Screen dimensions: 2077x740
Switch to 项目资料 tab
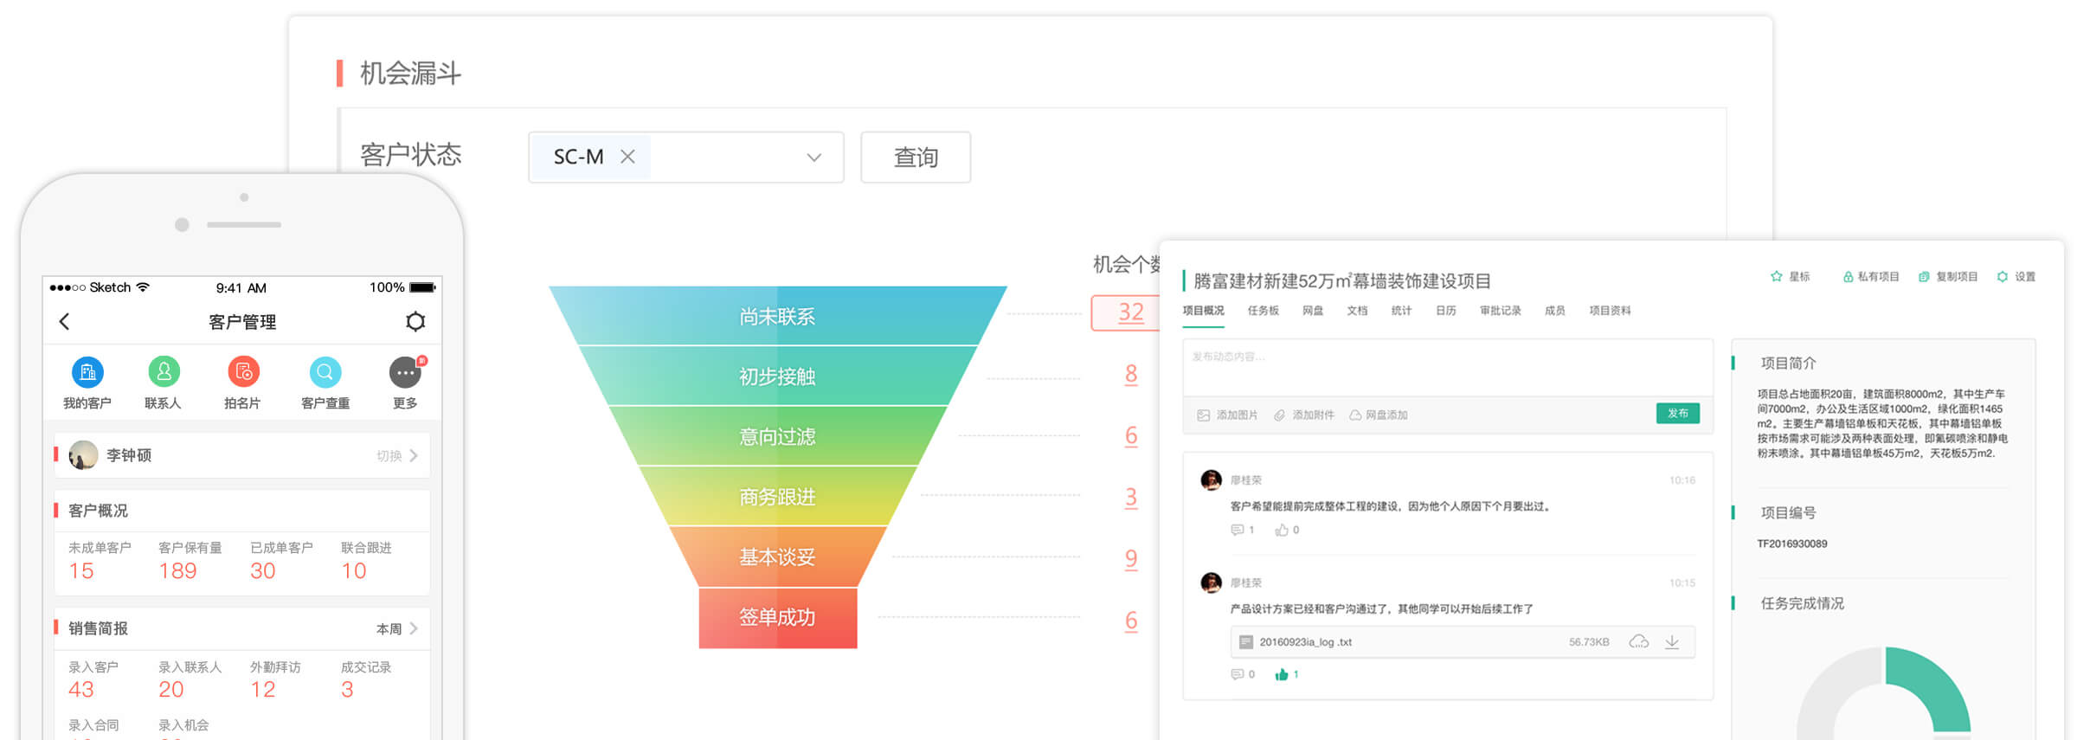coord(1610,311)
